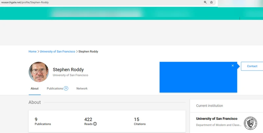Click the researchgate.net URL in address bar
This screenshot has width=263, height=133.
(25, 2)
